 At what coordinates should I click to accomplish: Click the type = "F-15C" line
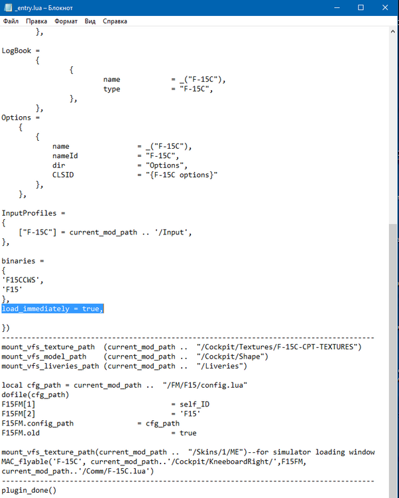click(x=158, y=89)
